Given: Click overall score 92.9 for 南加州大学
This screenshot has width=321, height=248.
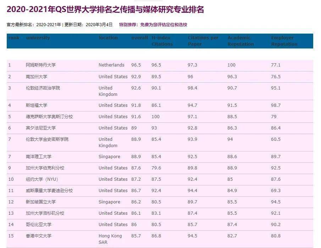Looking at the screenshot, I should tap(136, 77).
